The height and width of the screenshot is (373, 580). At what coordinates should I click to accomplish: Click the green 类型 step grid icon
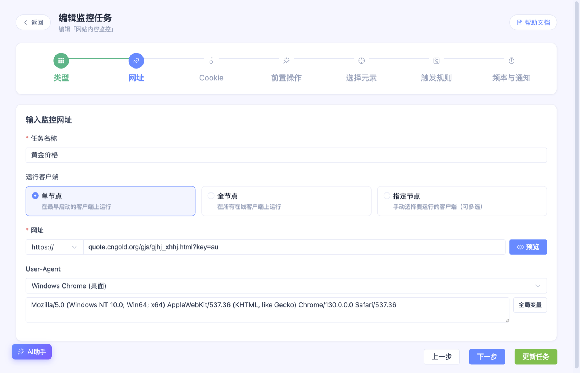pyautogui.click(x=61, y=61)
